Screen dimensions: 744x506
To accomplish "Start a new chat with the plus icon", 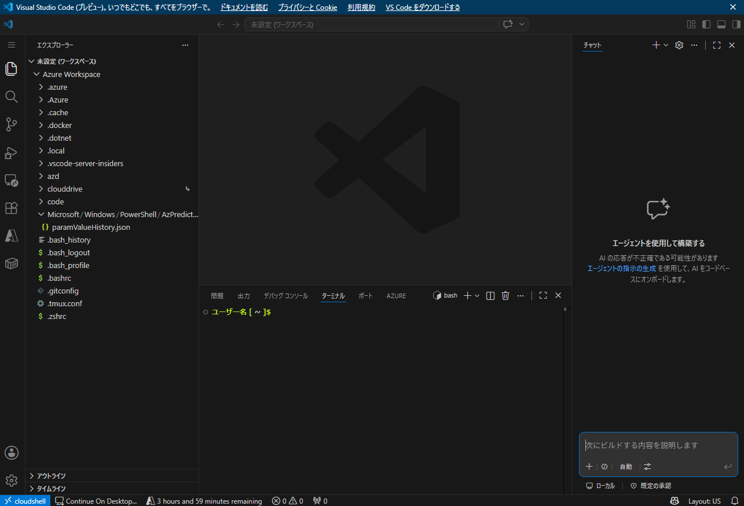I will point(656,45).
